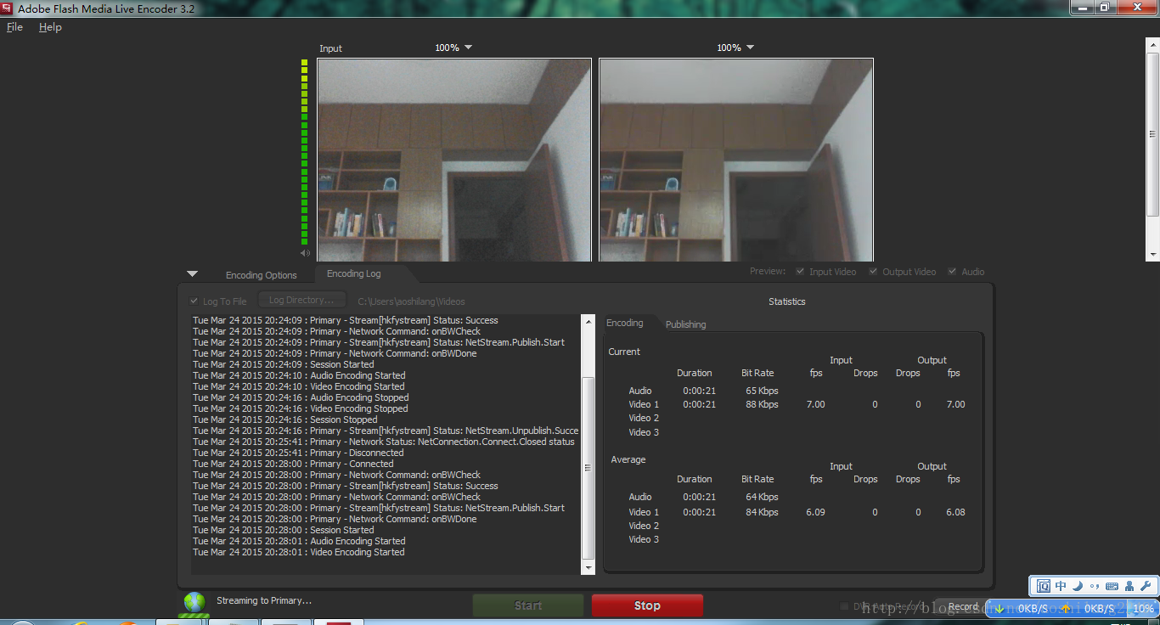This screenshot has width=1160, height=625.
Task: Open the Input preview 100% zoom dropdown
Action: click(453, 48)
